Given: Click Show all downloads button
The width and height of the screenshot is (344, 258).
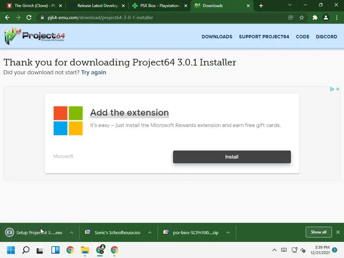Looking at the screenshot, I should [x=318, y=232].
